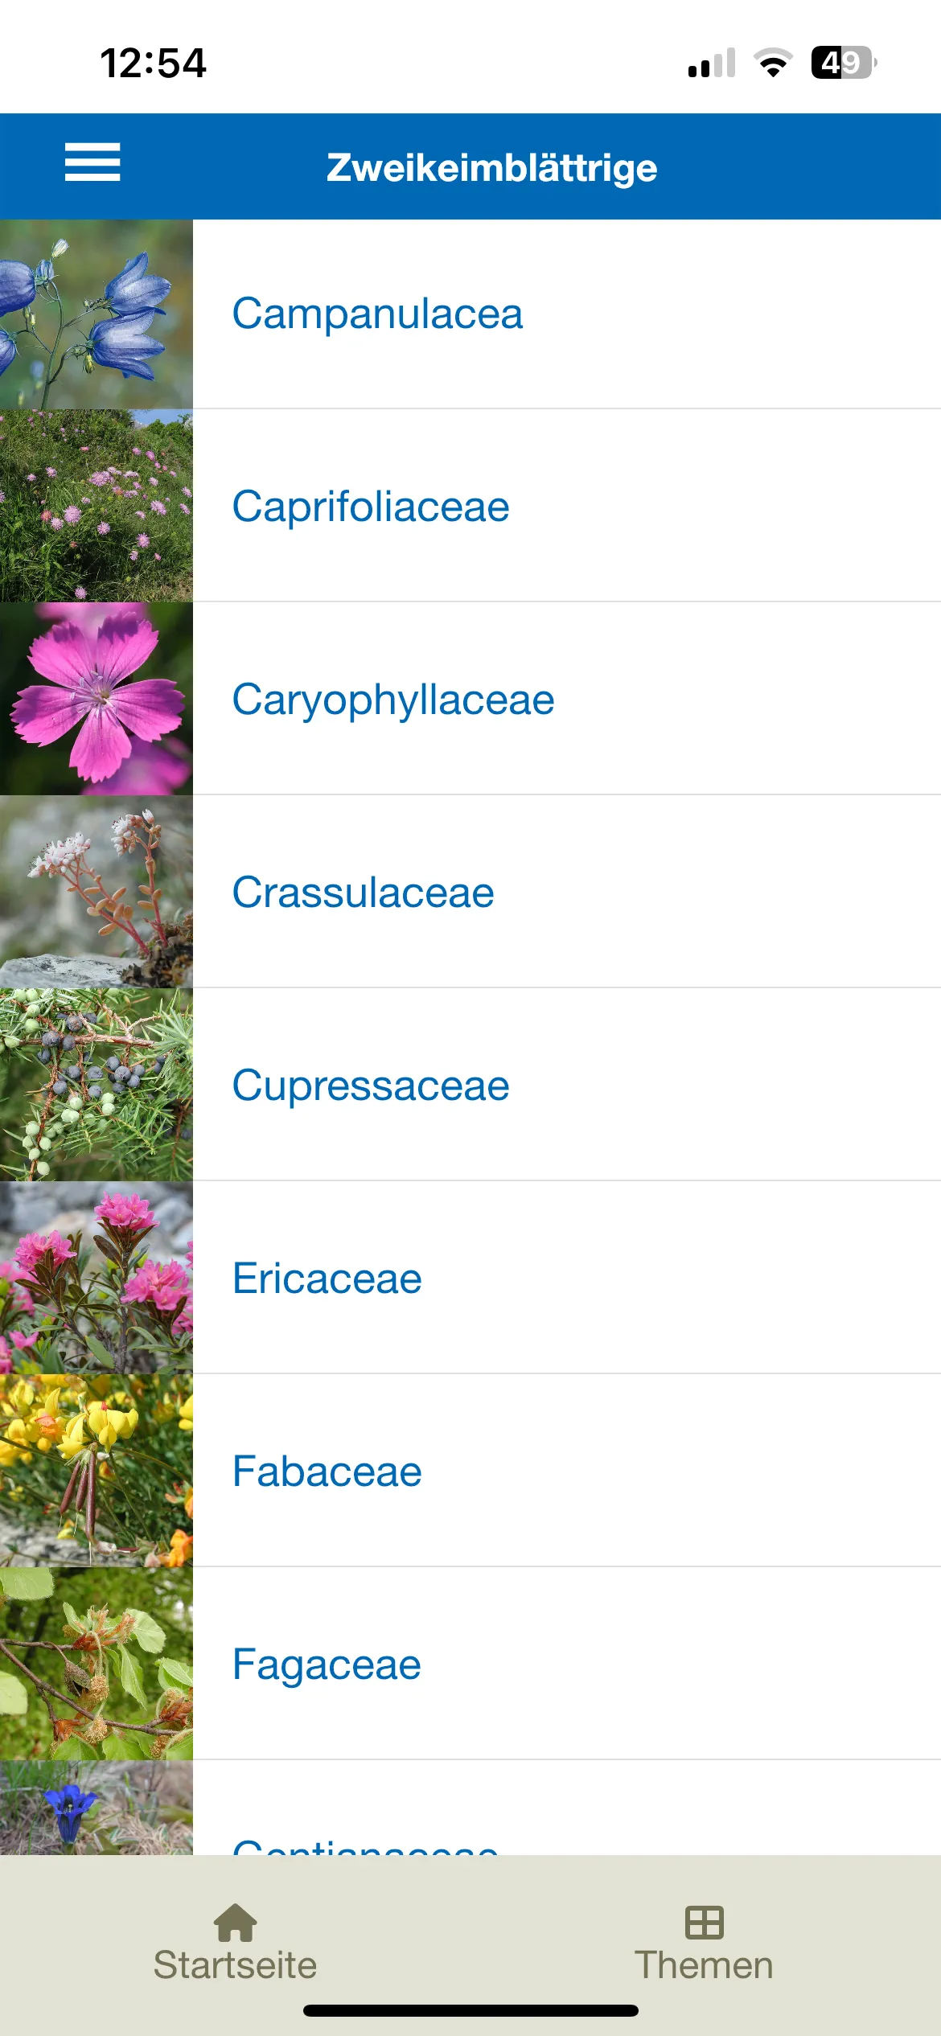Tap the cellular signal bars icon
Screen dimensions: 941x2036
pyautogui.click(x=712, y=64)
